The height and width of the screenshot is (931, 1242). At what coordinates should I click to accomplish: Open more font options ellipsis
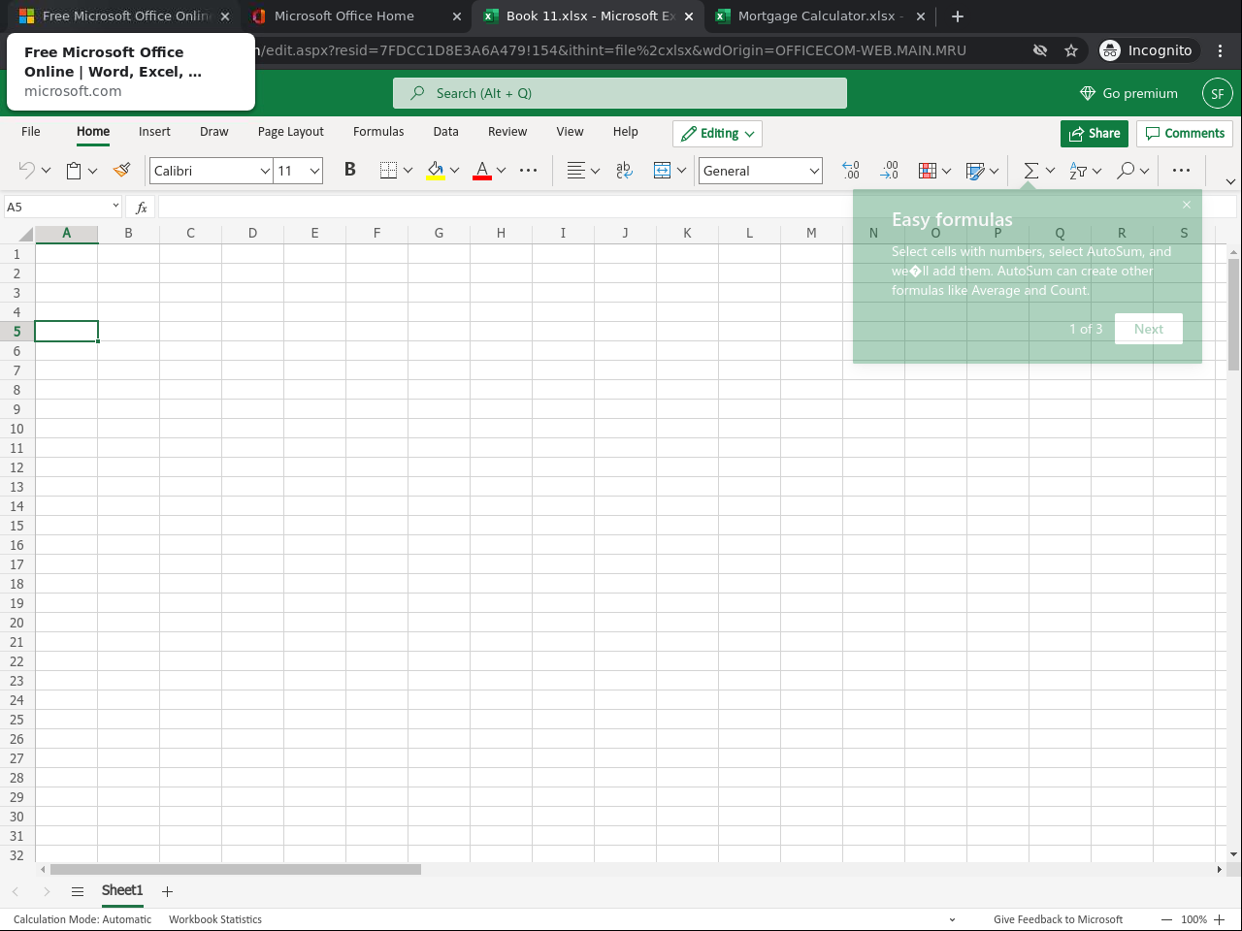click(x=528, y=171)
